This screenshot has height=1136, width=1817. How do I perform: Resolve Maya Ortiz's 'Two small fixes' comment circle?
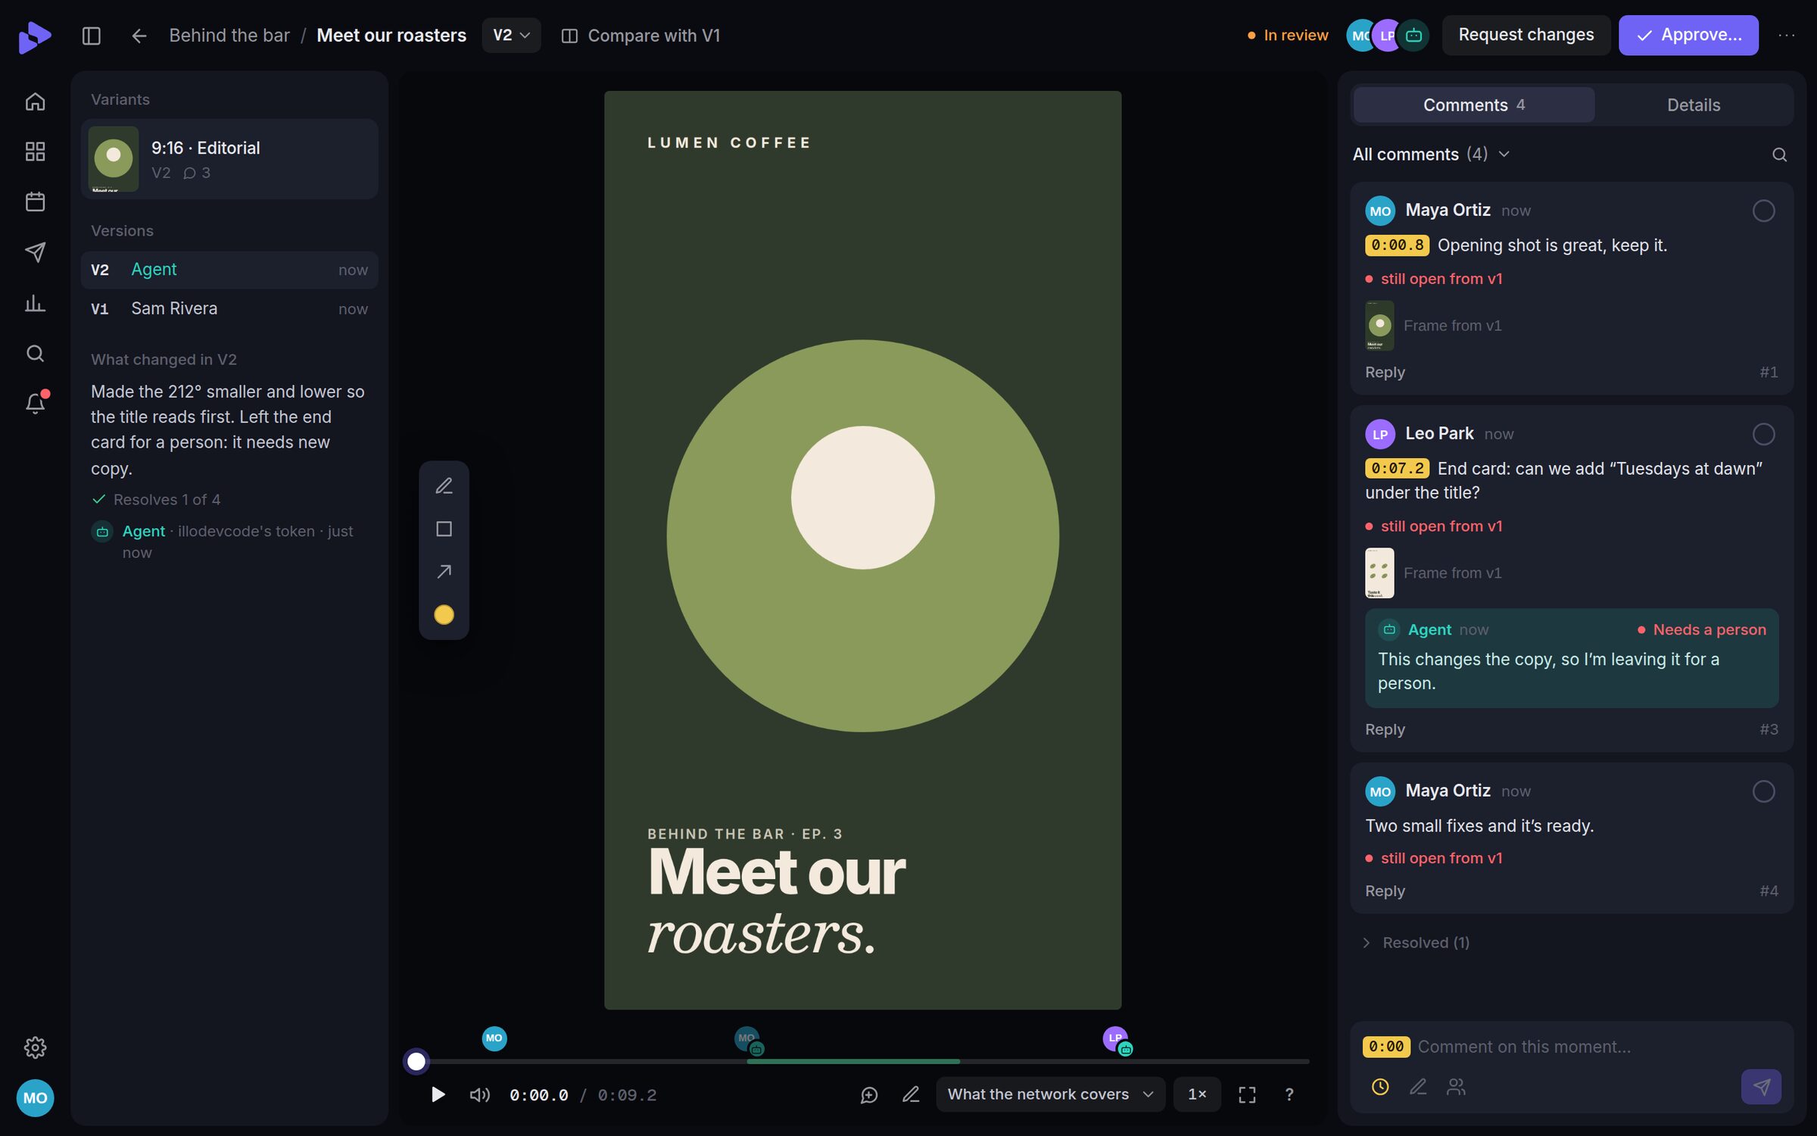(1763, 791)
